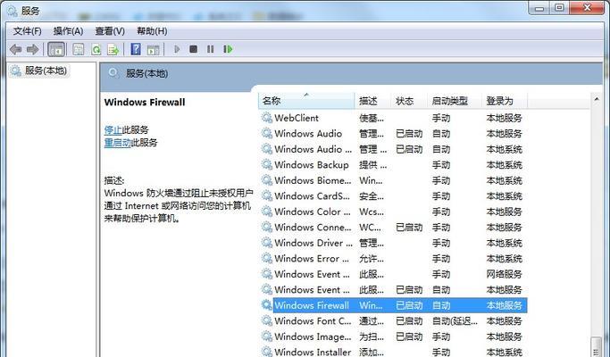Click the gear icon of the WebClient service
This screenshot has height=357, width=610.
point(267,118)
